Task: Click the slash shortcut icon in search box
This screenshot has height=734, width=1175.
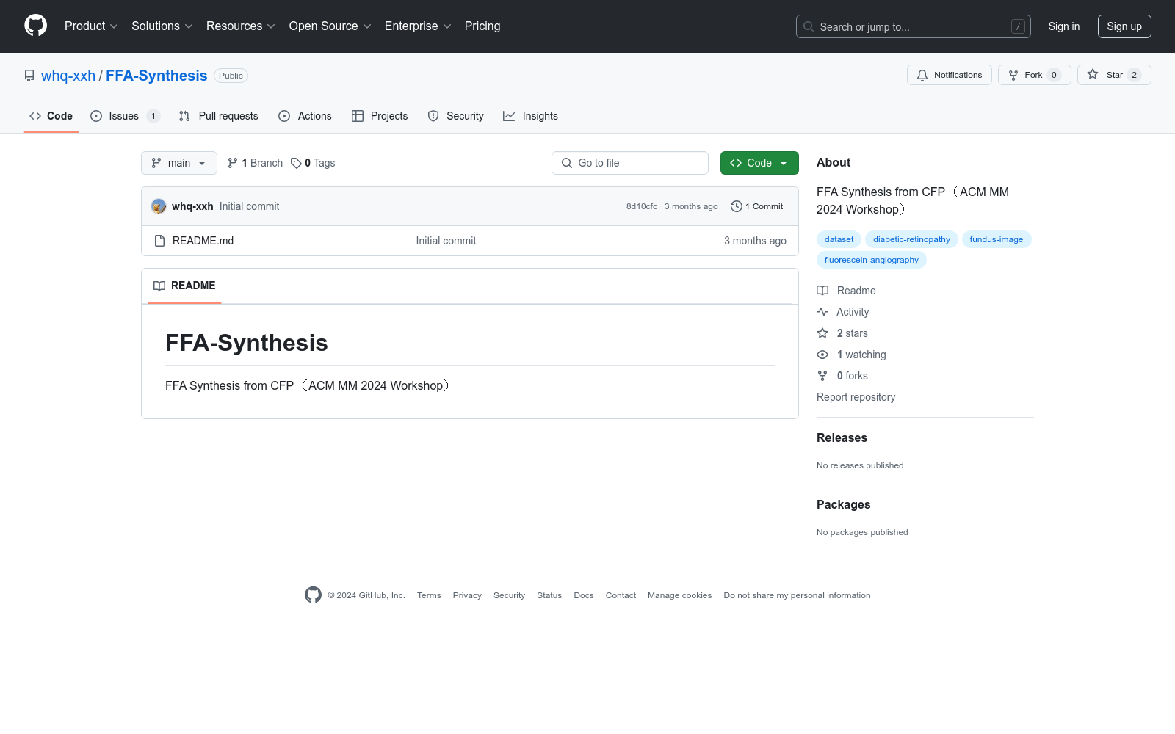Action: (1018, 26)
